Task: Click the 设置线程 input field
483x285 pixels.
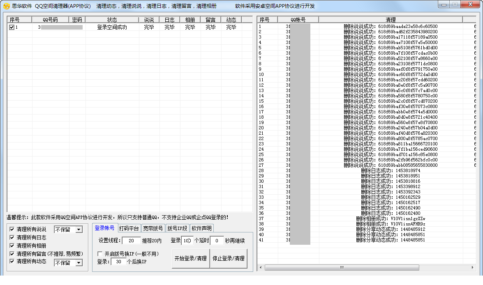Action: pos(132,241)
